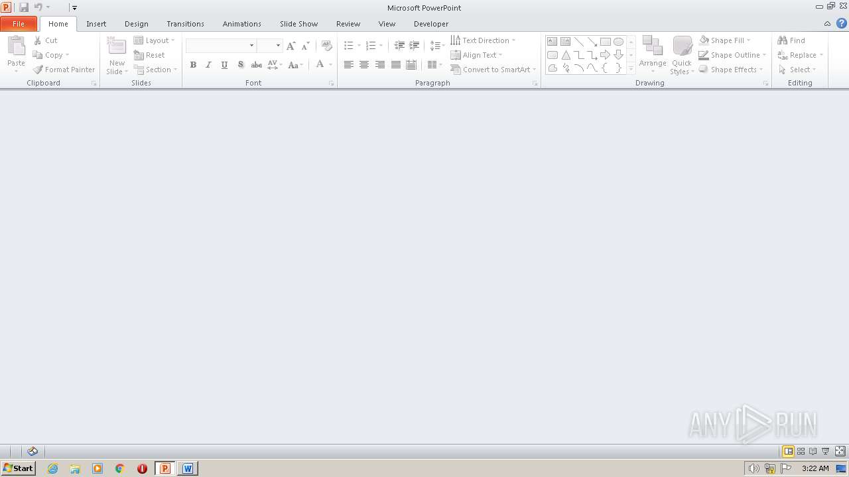Click the Numbering list icon
This screenshot has width=849, height=477.
(x=370, y=46)
